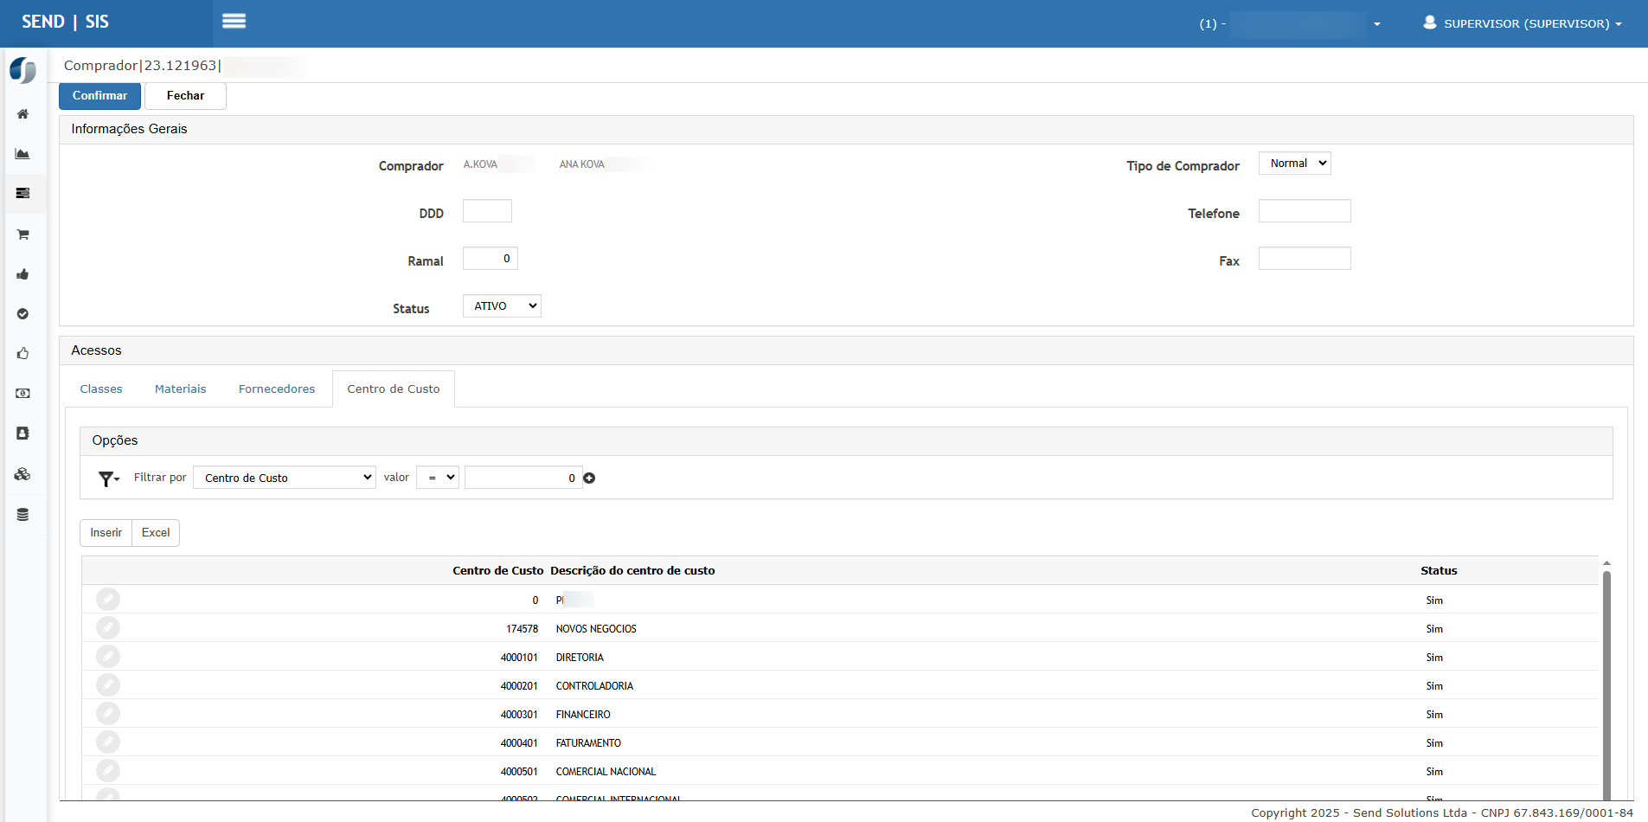Click the shopping cart sidebar icon
1648x822 pixels.
[x=23, y=234]
